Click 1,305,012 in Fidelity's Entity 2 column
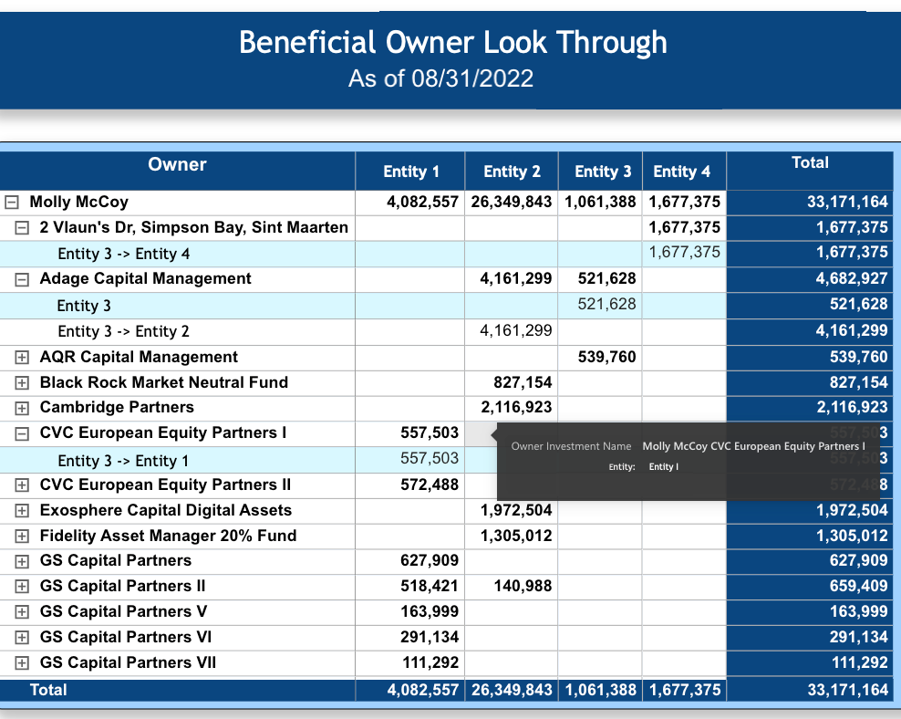The width and height of the screenshot is (901, 719). click(x=516, y=536)
